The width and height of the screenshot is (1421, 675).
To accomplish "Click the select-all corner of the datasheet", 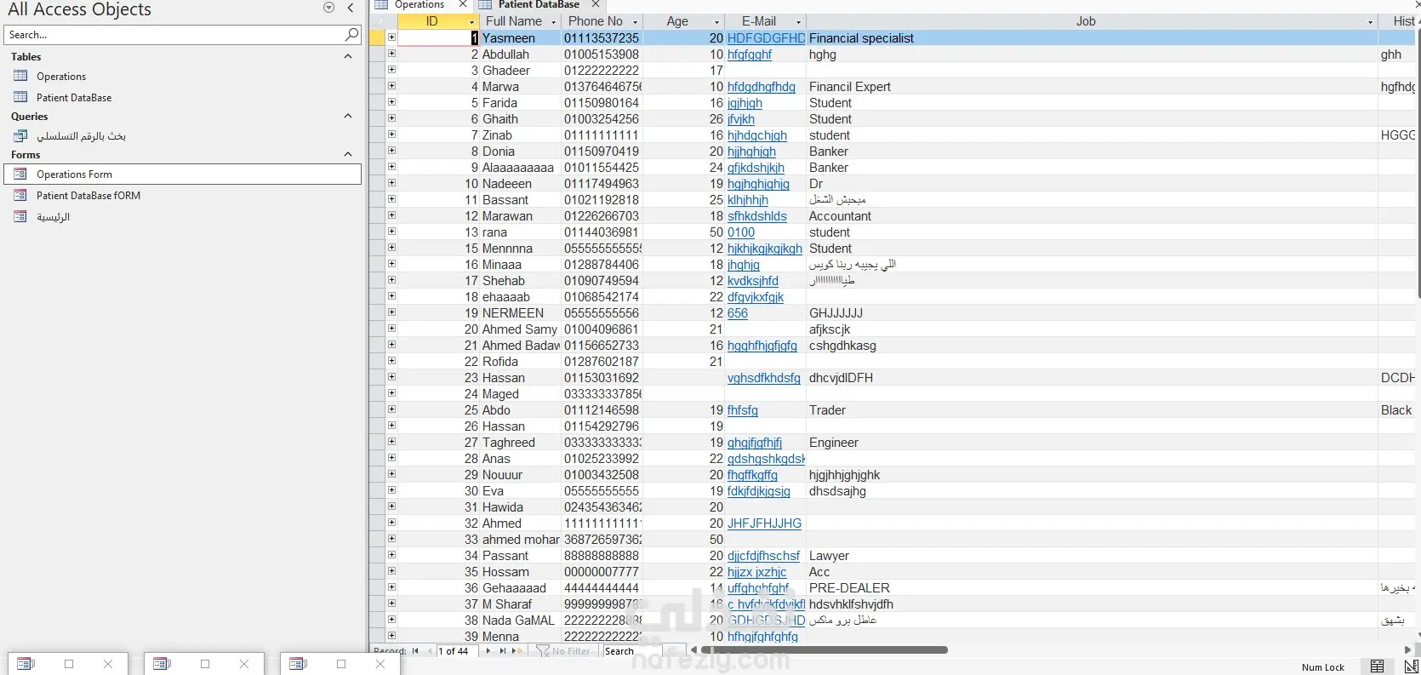I will 383,21.
